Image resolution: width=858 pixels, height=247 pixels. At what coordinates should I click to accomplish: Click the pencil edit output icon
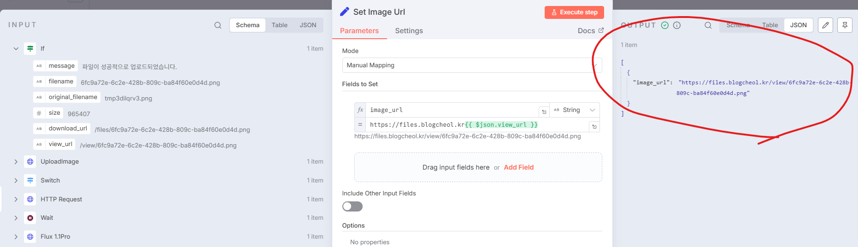pos(825,25)
